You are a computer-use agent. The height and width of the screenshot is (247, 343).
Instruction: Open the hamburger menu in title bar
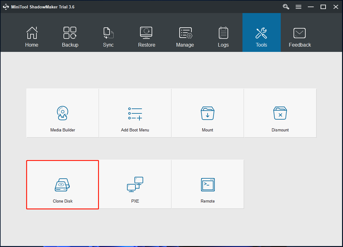298,7
